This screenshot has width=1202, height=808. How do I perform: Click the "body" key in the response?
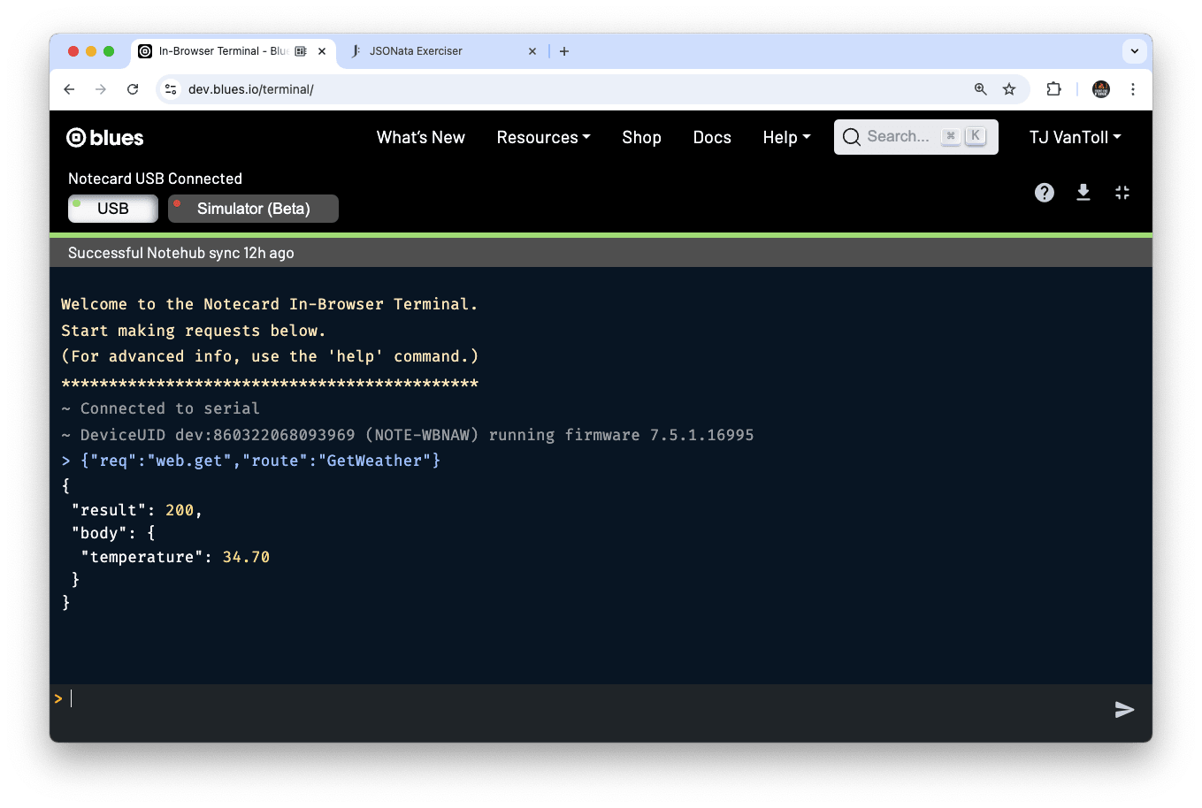click(x=99, y=533)
